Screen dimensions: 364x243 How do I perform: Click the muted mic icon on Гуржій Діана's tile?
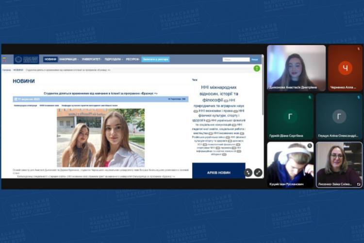click(x=310, y=97)
